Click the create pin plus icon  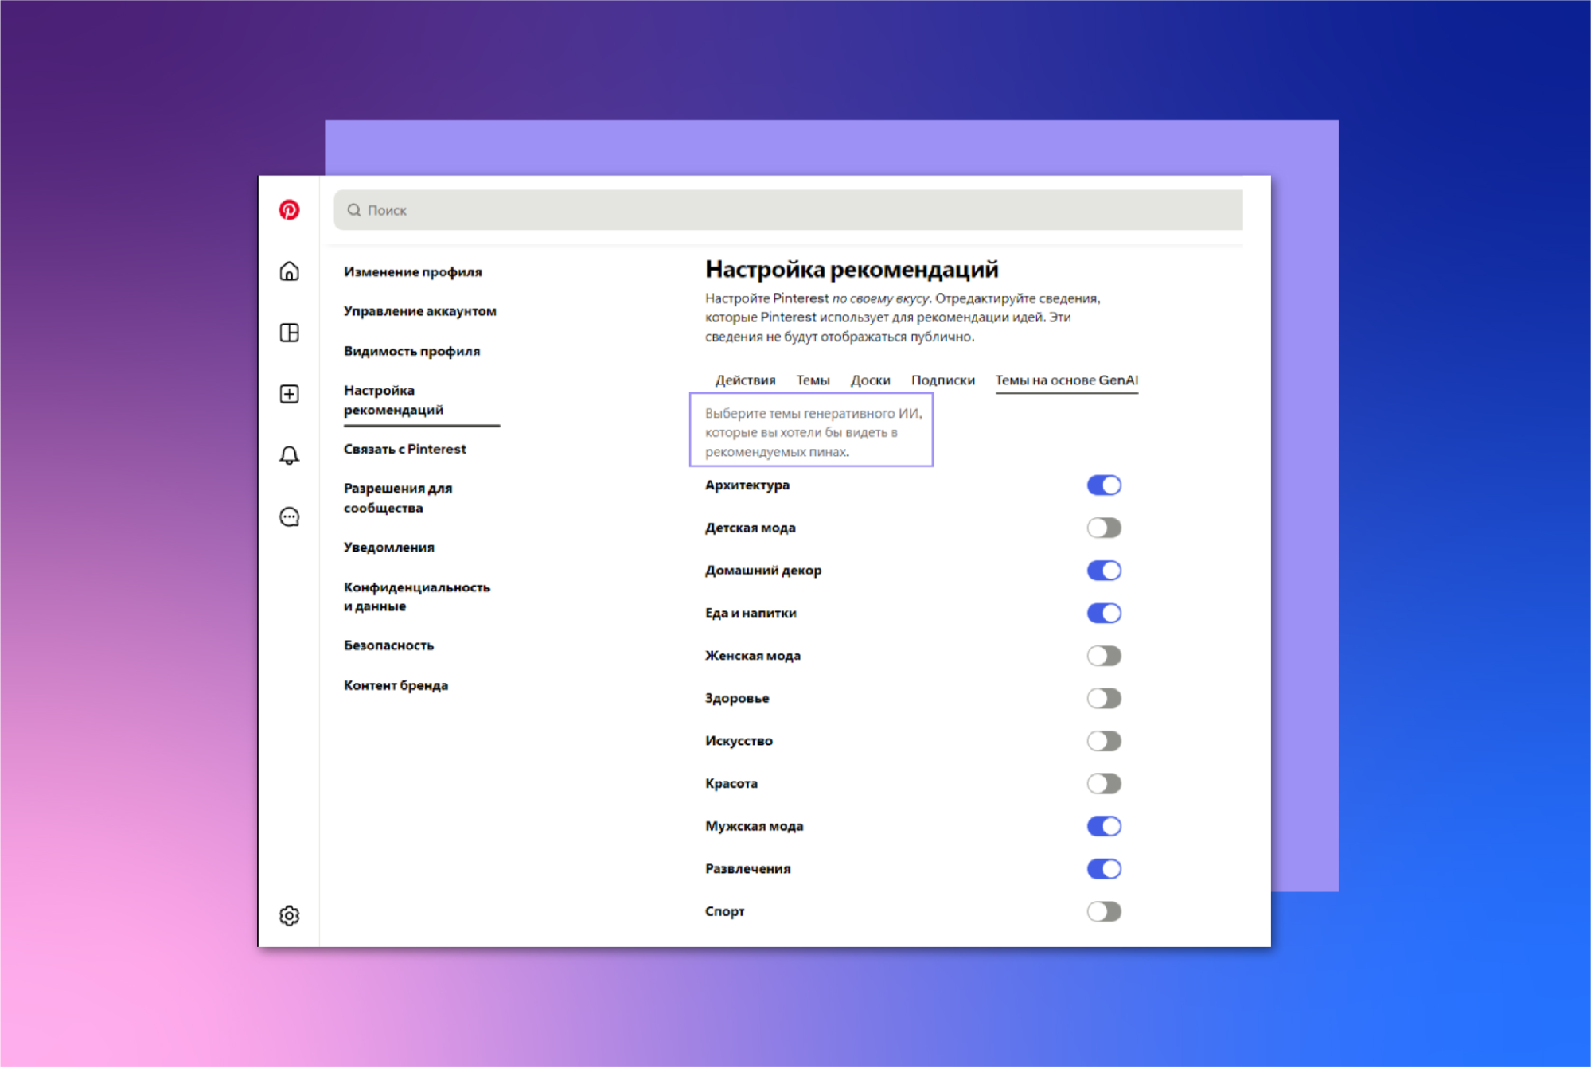[x=289, y=394]
